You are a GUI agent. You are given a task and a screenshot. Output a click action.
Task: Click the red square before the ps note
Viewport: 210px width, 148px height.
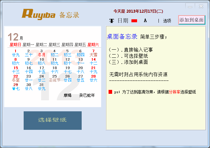pyautogui.click(x=110, y=92)
